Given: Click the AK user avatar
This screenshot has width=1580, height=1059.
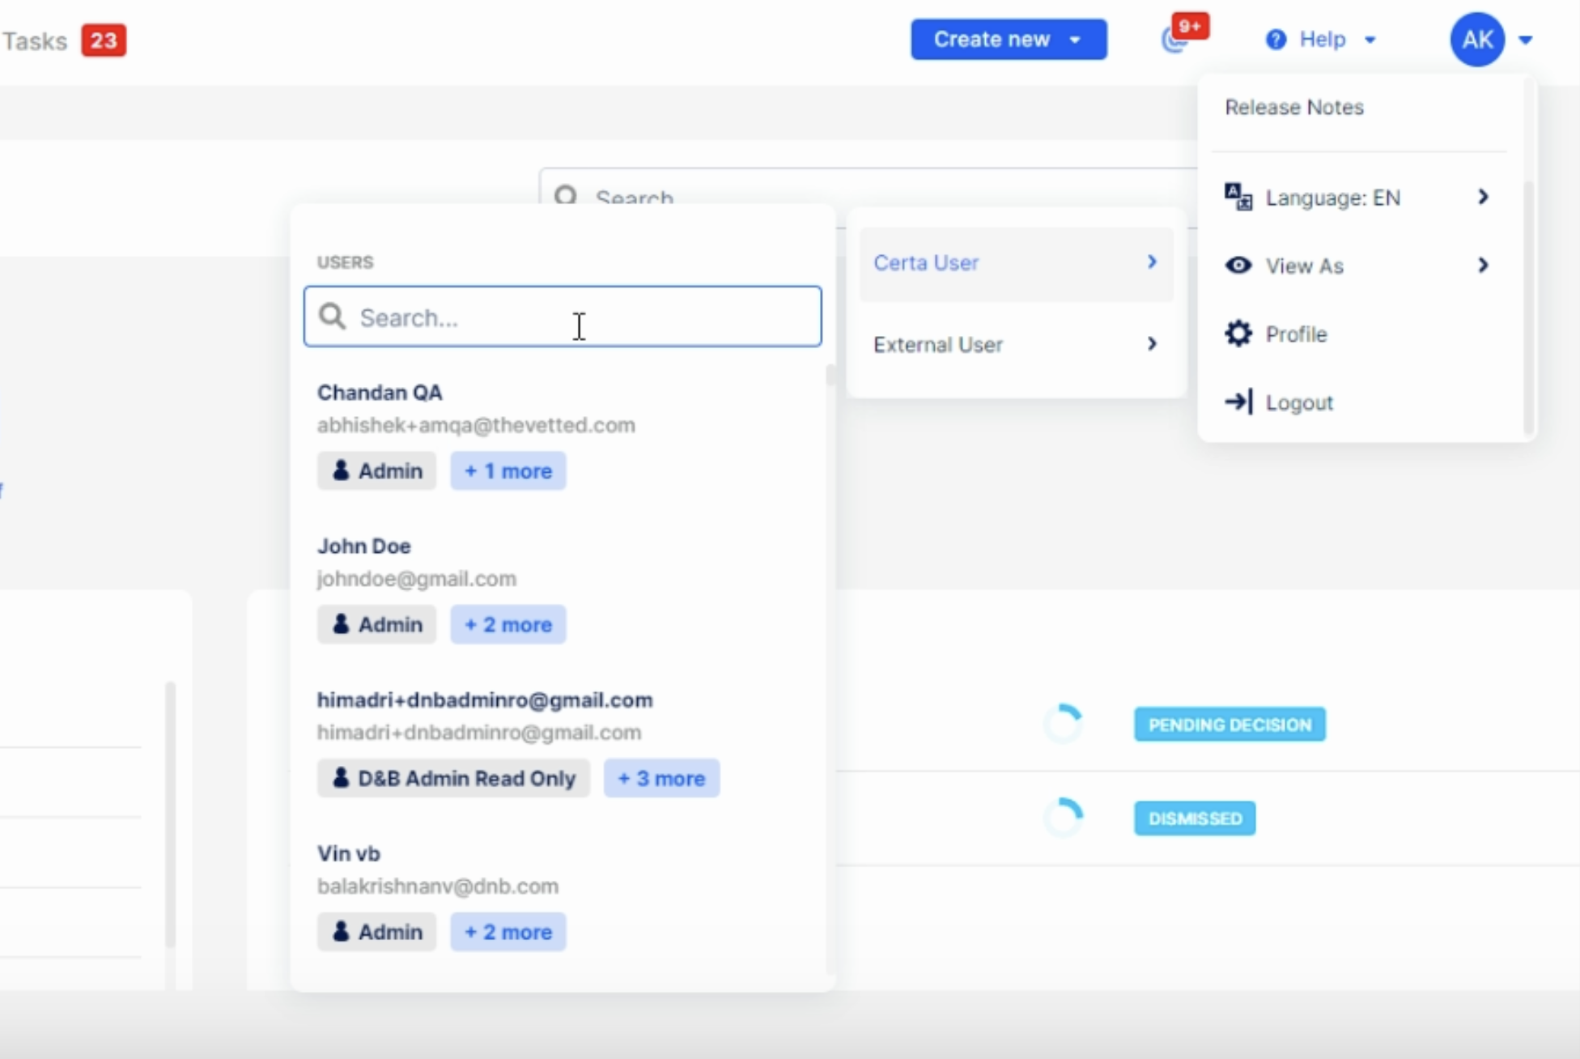Looking at the screenshot, I should [1477, 40].
